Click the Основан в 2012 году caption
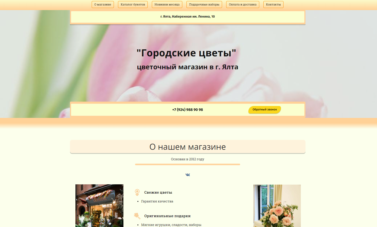 (x=187, y=159)
